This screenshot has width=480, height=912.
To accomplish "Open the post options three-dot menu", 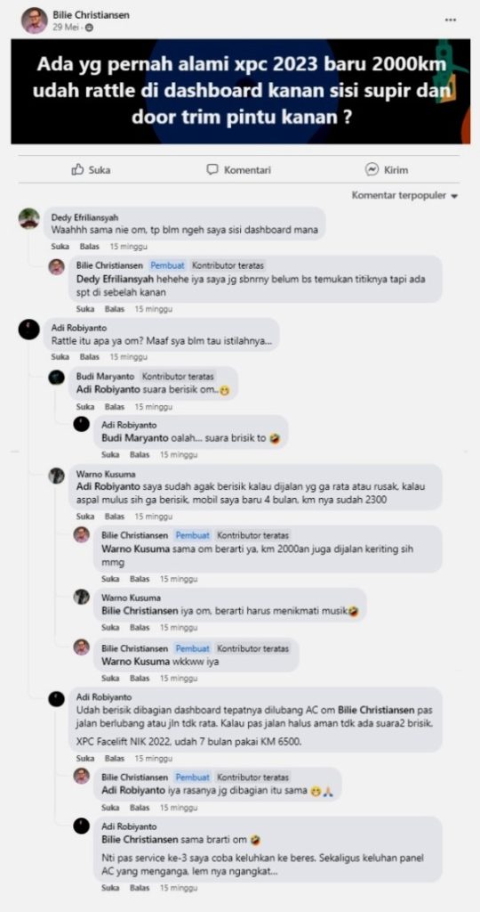I will 451,20.
